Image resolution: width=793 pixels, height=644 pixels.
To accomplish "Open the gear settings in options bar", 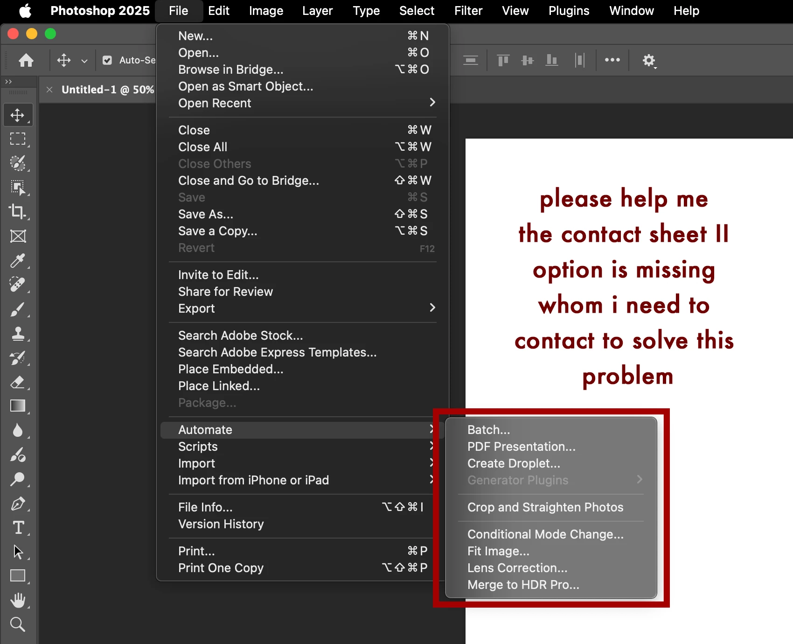I will click(649, 60).
